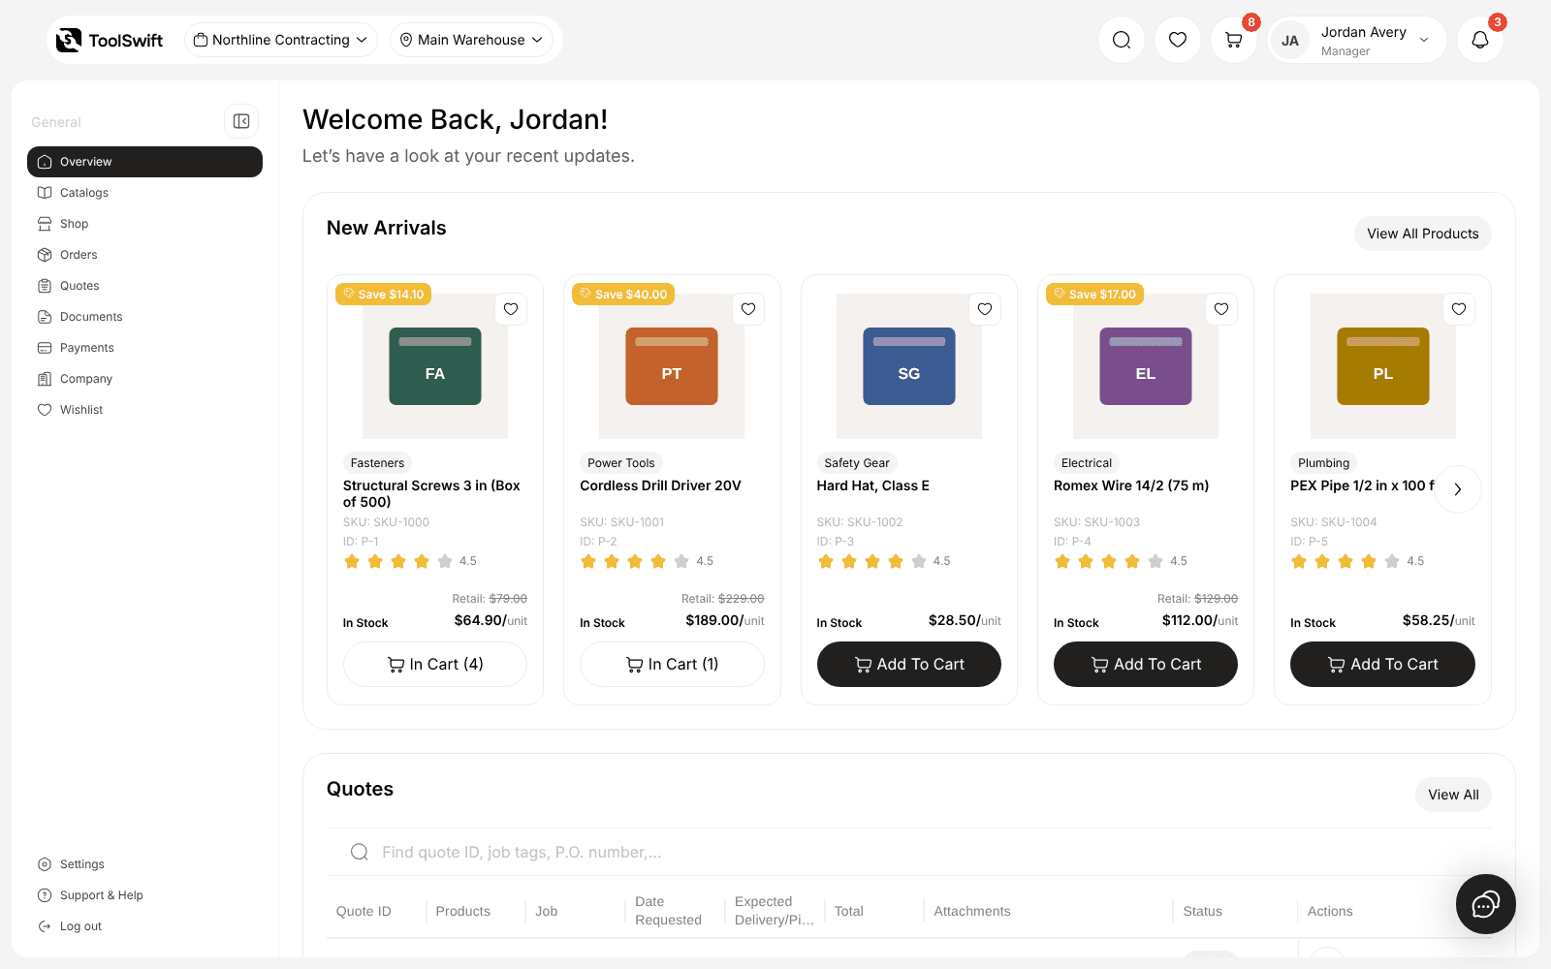Show next New Arrivals products arrow
1551x969 pixels.
click(x=1457, y=489)
